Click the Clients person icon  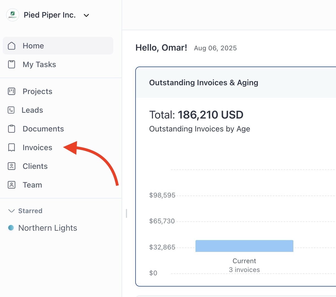click(x=12, y=166)
